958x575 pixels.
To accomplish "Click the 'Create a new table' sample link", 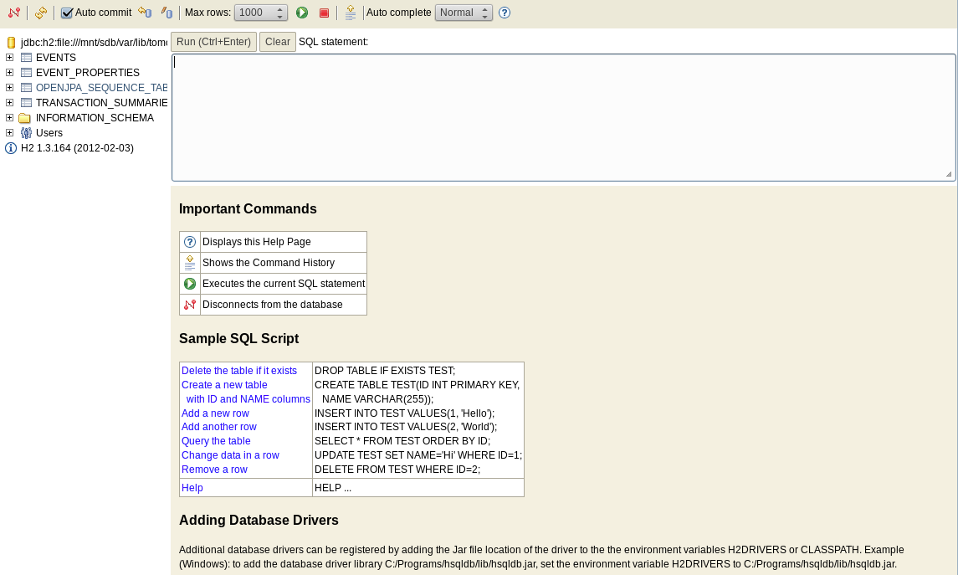I will pos(224,385).
